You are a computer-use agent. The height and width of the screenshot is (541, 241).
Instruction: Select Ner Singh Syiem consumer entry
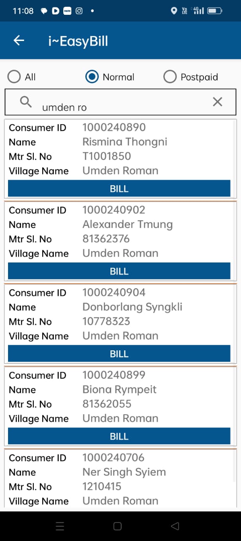[x=120, y=479]
